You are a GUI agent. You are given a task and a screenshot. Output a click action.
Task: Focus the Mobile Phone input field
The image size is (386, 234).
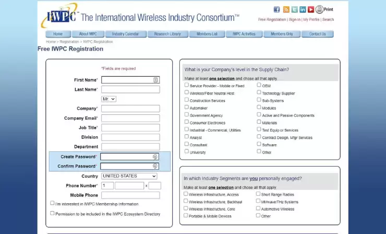[x=130, y=195]
